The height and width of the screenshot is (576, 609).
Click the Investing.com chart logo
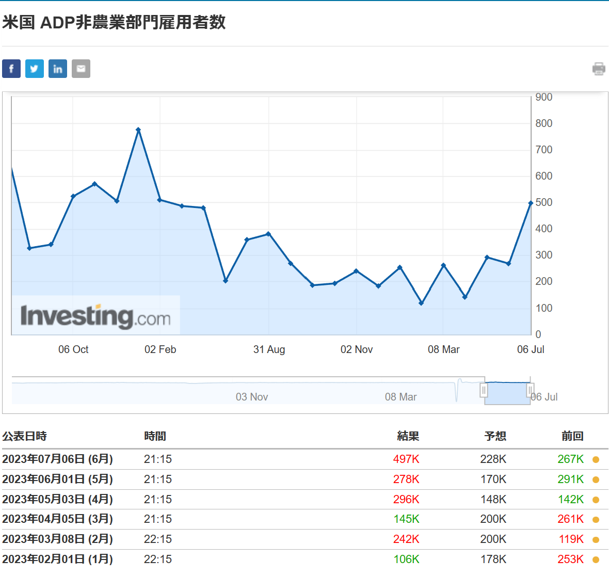pos(95,316)
